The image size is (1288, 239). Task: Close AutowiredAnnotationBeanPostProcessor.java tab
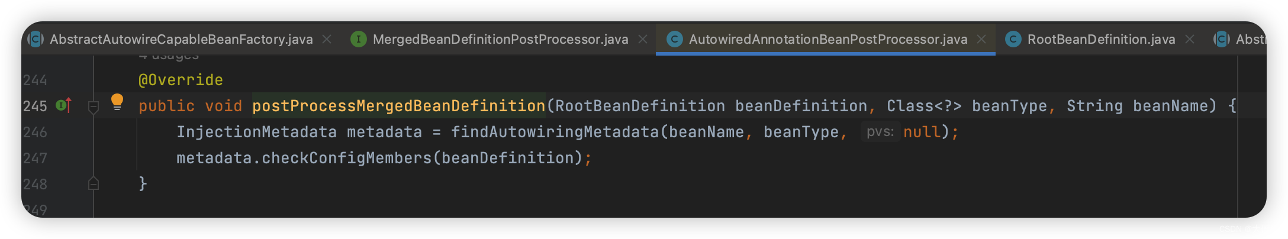point(981,39)
